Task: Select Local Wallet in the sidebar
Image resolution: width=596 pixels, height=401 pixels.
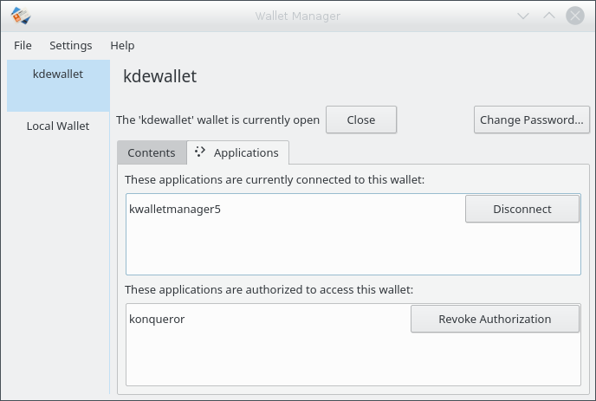Action: tap(58, 126)
